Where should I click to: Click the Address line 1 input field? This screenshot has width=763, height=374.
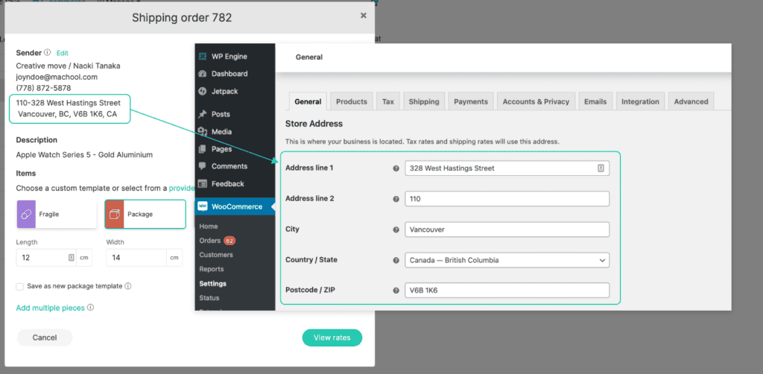pos(507,168)
